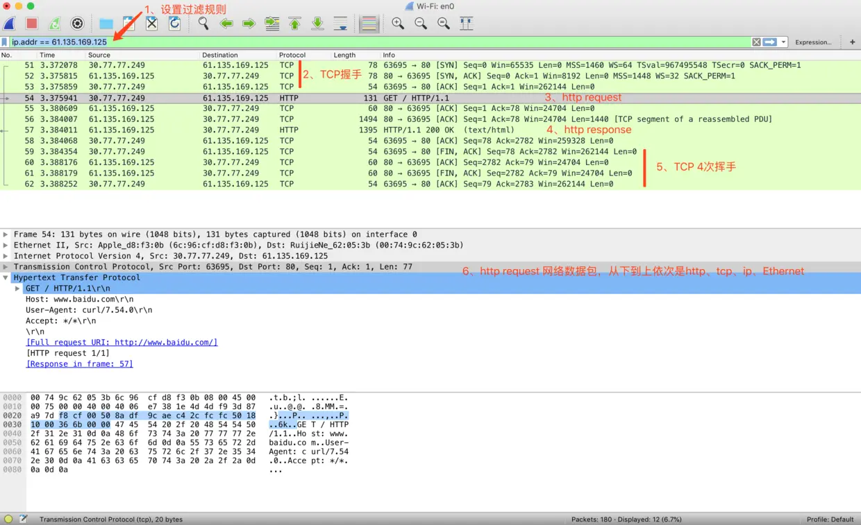Viewport: 861px width, 525px height.
Task: Select packet 61 with FIN, ACK from port 80
Action: pos(430,173)
